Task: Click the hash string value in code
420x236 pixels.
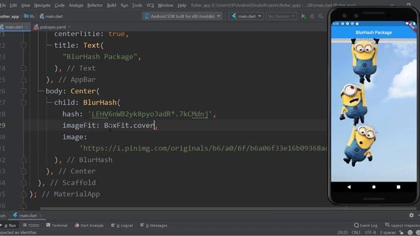Action: (150, 114)
